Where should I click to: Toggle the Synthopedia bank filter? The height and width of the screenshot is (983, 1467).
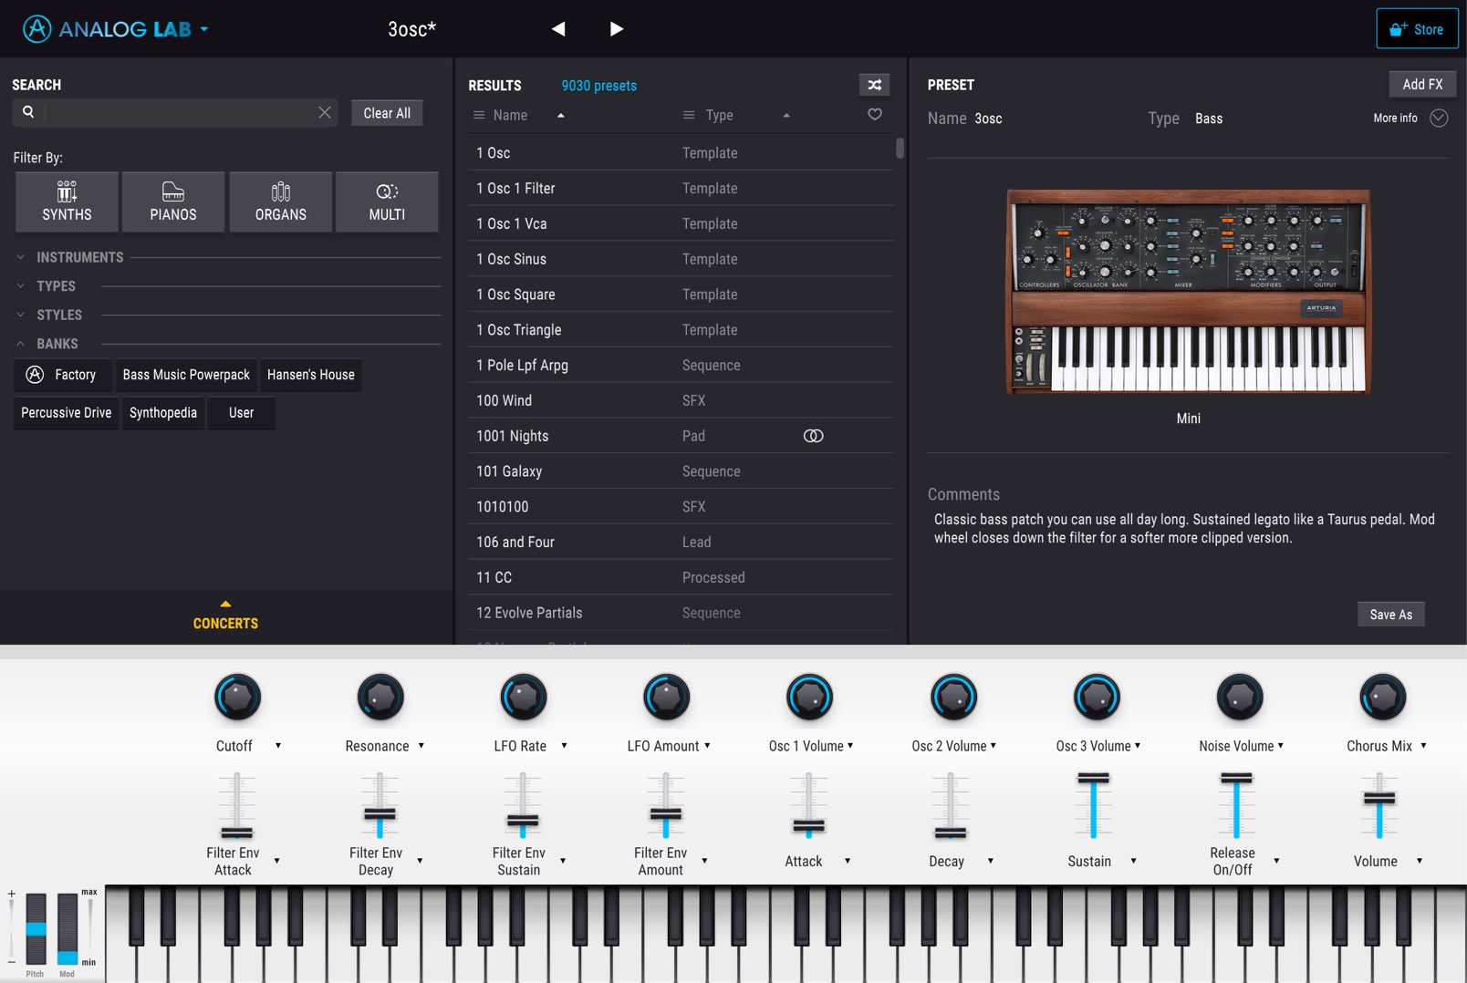tap(163, 413)
